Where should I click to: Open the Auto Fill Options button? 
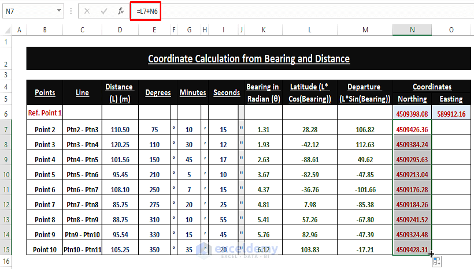(436, 261)
